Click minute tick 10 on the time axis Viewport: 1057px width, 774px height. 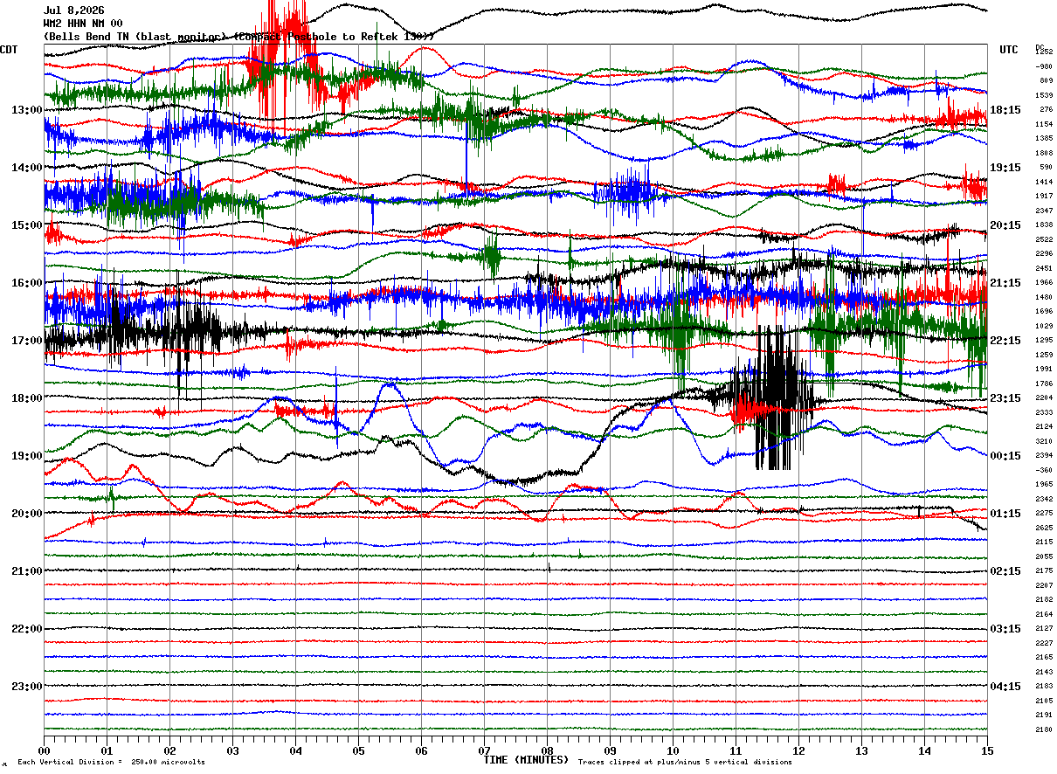[x=674, y=750]
